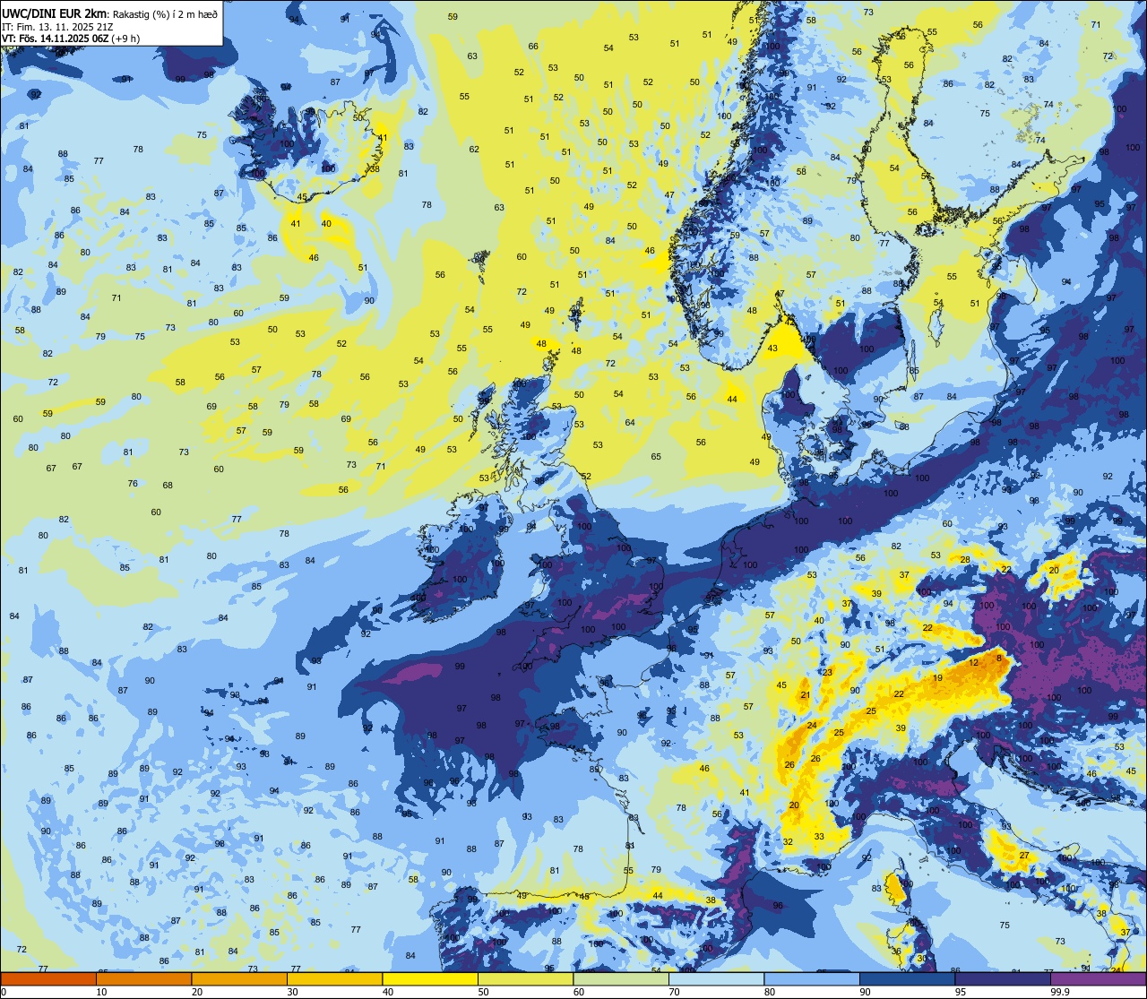This screenshot has width=1147, height=999.
Task: Click the legend tick label '90'
Action: tap(865, 992)
